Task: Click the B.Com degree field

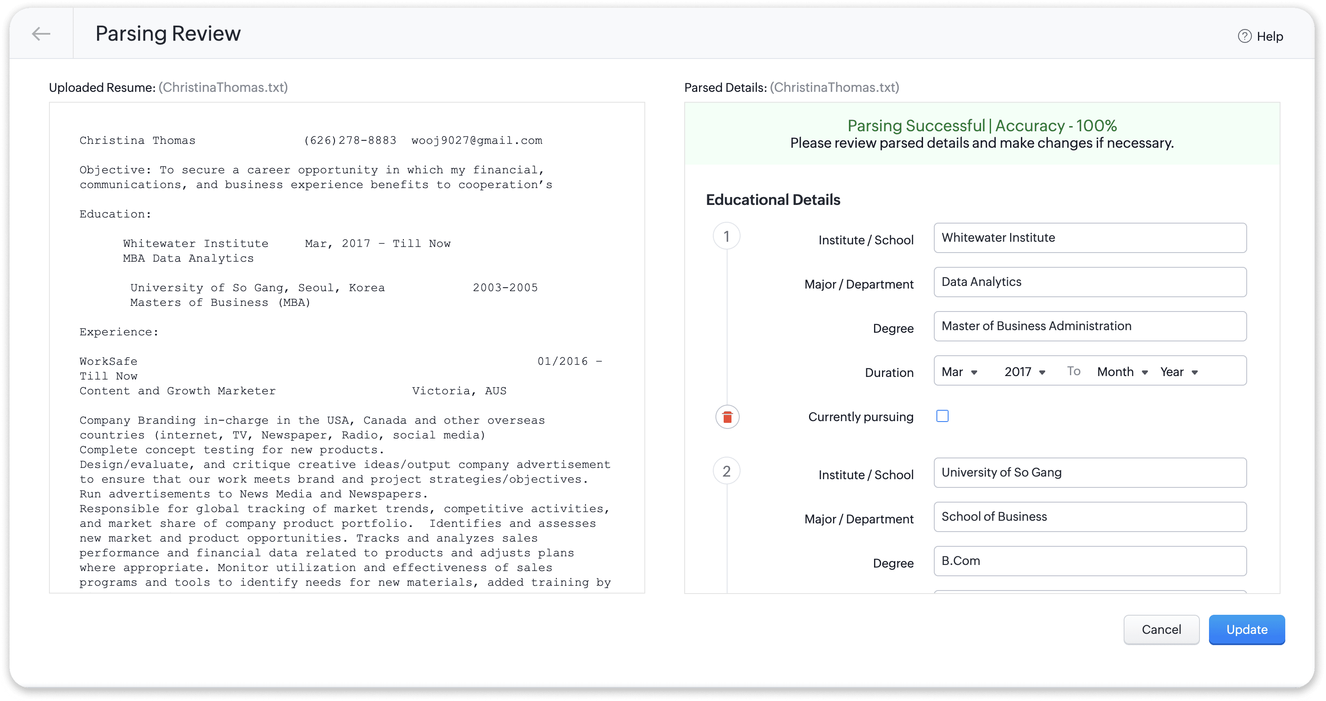Action: (1090, 561)
